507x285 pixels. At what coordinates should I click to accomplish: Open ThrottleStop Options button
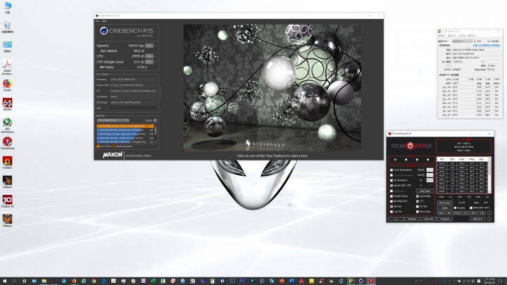pos(412,219)
